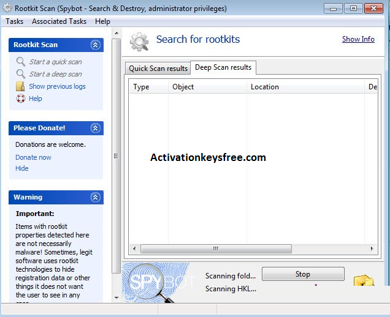Click Start a deep scan
390x317 pixels.
[x=55, y=74]
